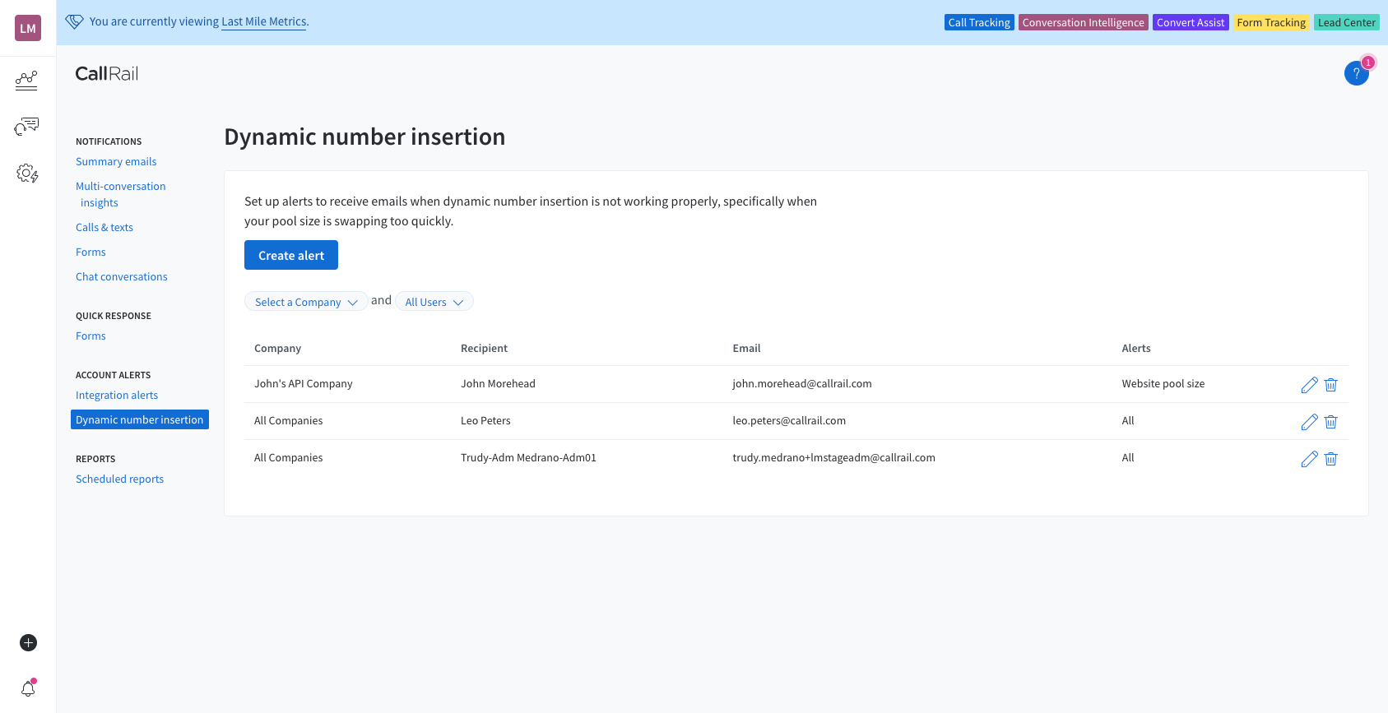Viewport: 1388px width, 713px height.
Task: Click John's API Company cell
Action: click(303, 384)
